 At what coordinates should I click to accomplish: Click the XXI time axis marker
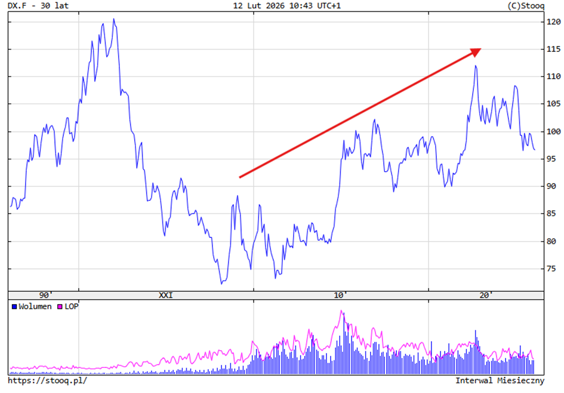tap(166, 295)
